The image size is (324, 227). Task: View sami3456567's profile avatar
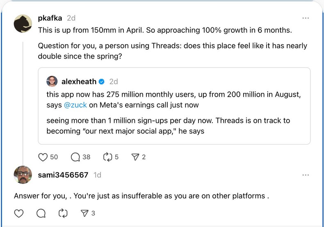pos(23,175)
